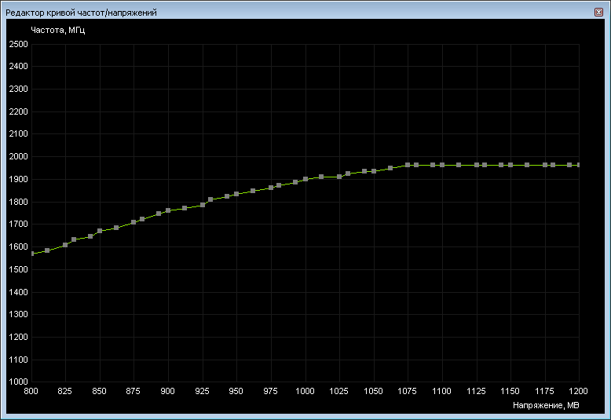Click the 'Частота, МГц' axis label
611x420 pixels.
(57, 30)
